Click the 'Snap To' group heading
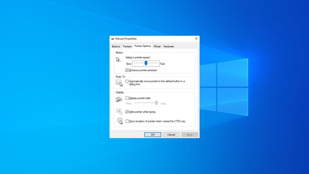Viewport: 309px width, 174px height. pyautogui.click(x=120, y=77)
